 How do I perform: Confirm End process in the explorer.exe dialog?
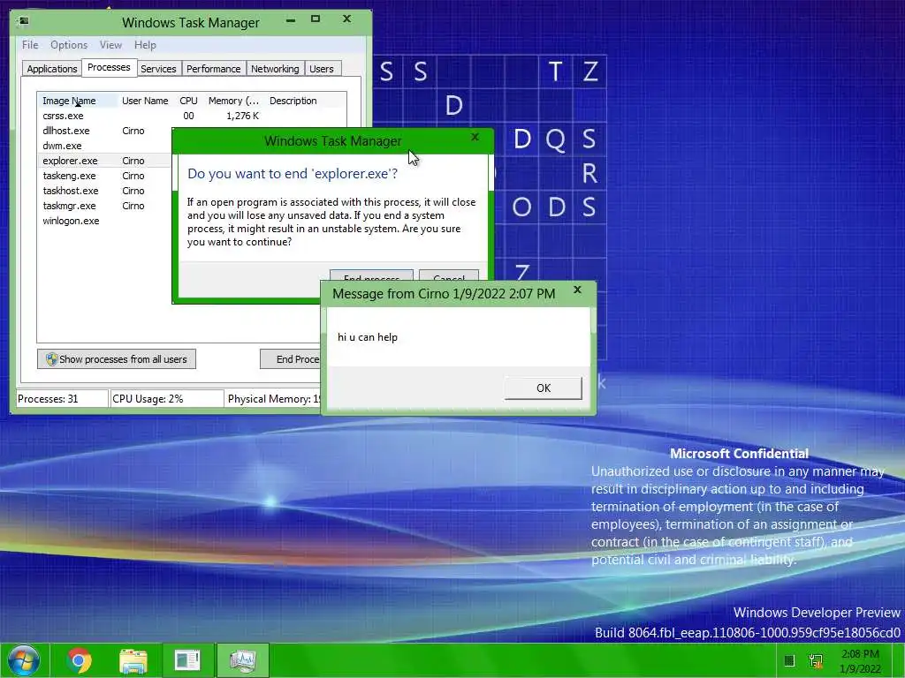tap(371, 276)
